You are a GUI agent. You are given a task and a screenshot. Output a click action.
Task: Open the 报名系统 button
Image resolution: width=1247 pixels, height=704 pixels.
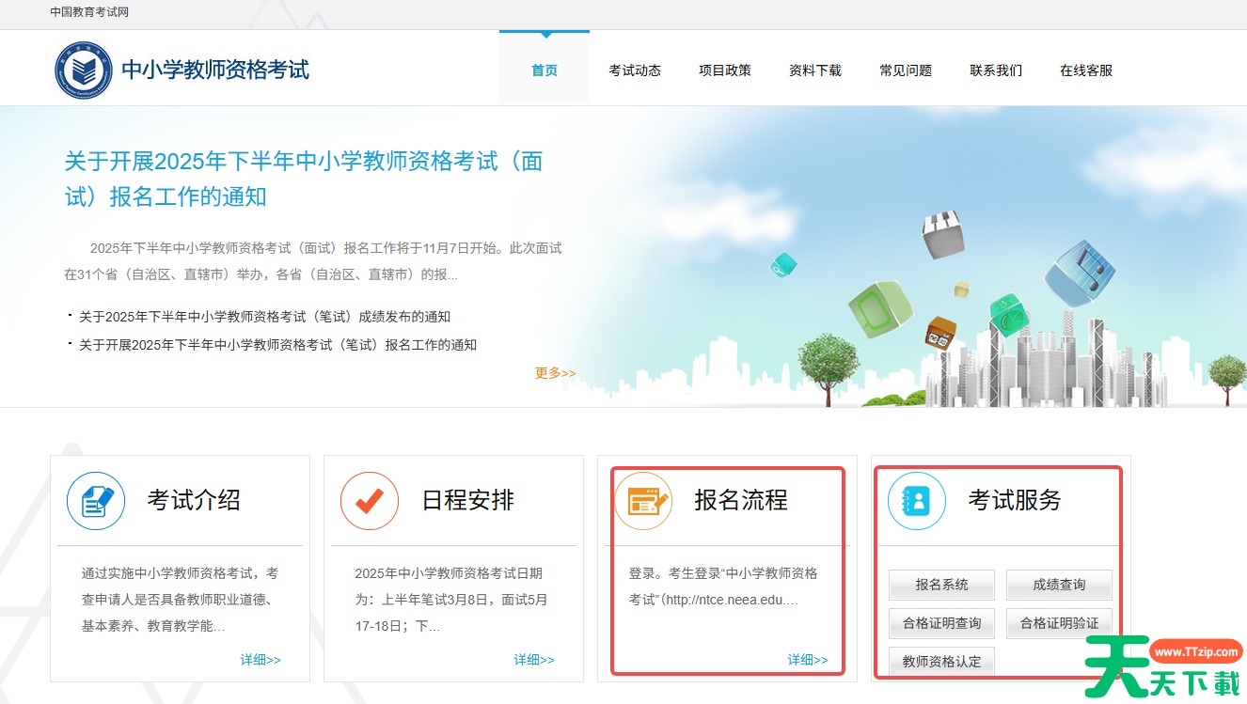point(941,585)
